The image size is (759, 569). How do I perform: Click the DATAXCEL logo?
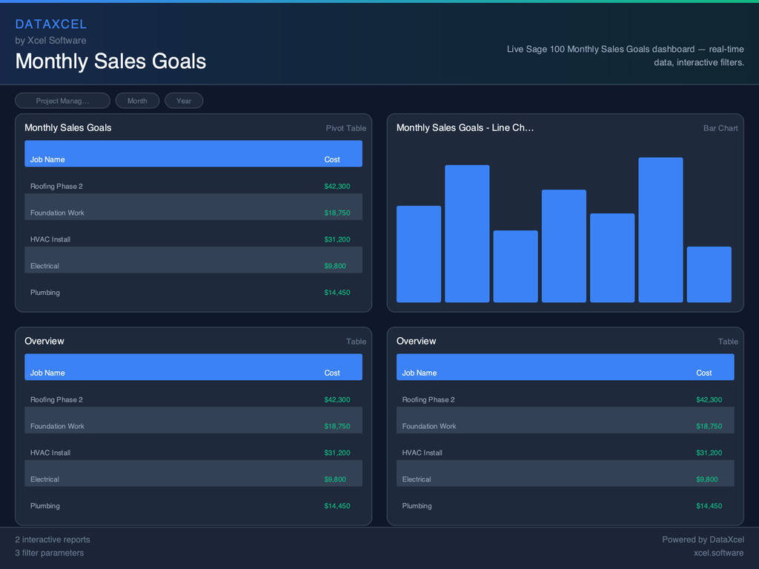51,24
